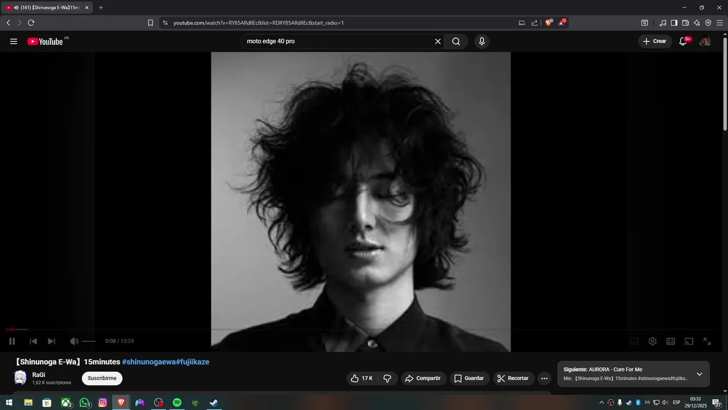Toggle theater mode view
Image resolution: width=728 pixels, height=410 pixels.
coord(671,341)
